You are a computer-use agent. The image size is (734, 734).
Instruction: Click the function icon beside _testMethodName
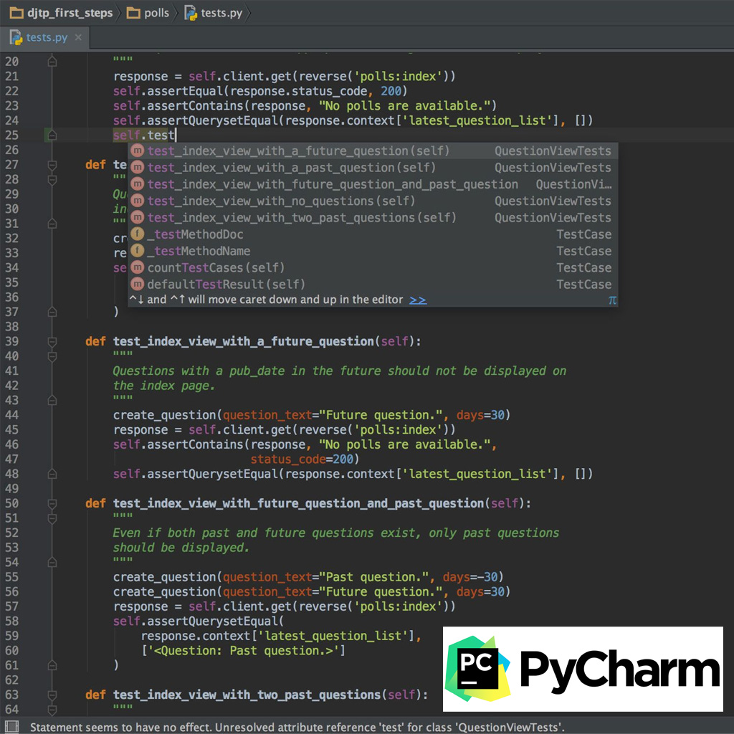click(137, 251)
